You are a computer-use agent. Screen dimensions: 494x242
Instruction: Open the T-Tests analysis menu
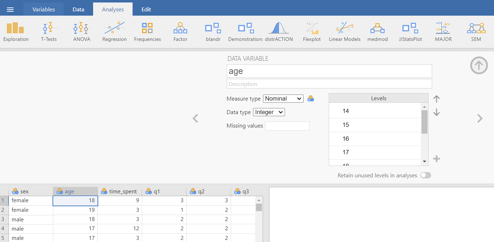[x=49, y=32]
